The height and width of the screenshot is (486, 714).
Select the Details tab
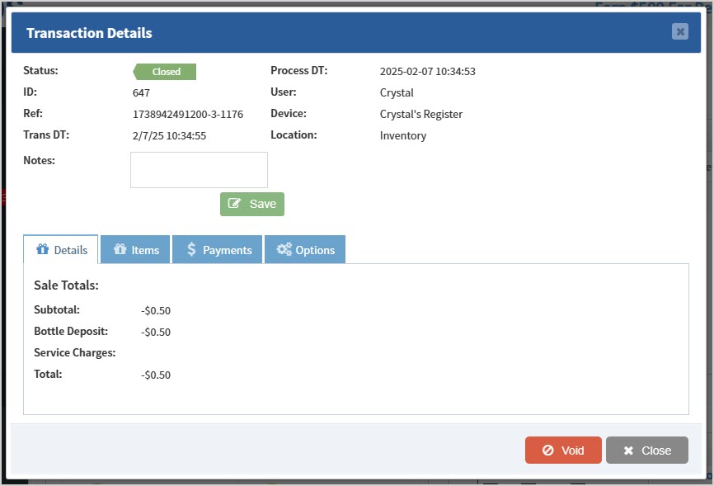pos(61,249)
